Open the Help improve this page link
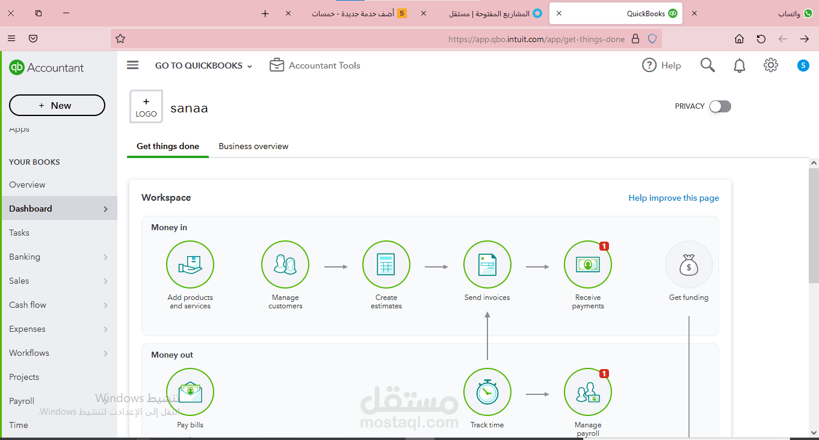 (x=674, y=198)
